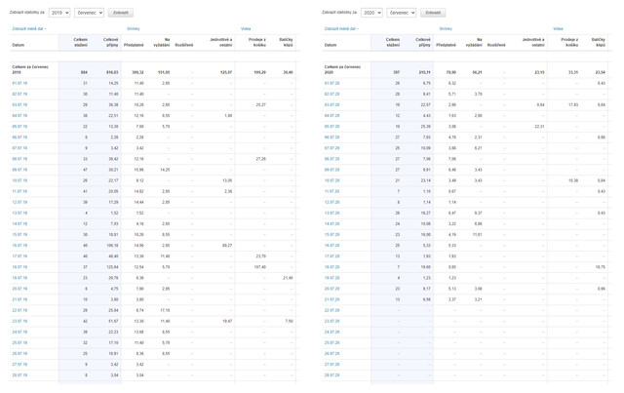The height and width of the screenshot is (393, 624).
Task: Click 'Zobrazit statistiky za' label above the 2019 table
Action: click(x=27, y=13)
